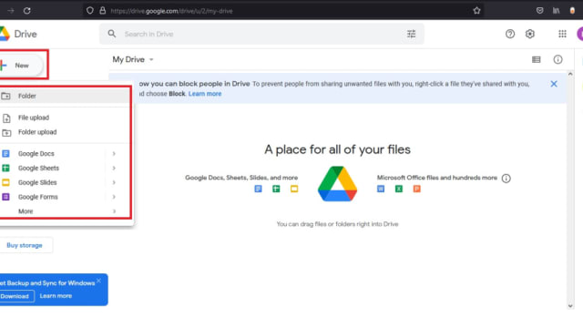
Task: Click the Google Forms icon in menu
Action: pyautogui.click(x=5, y=197)
